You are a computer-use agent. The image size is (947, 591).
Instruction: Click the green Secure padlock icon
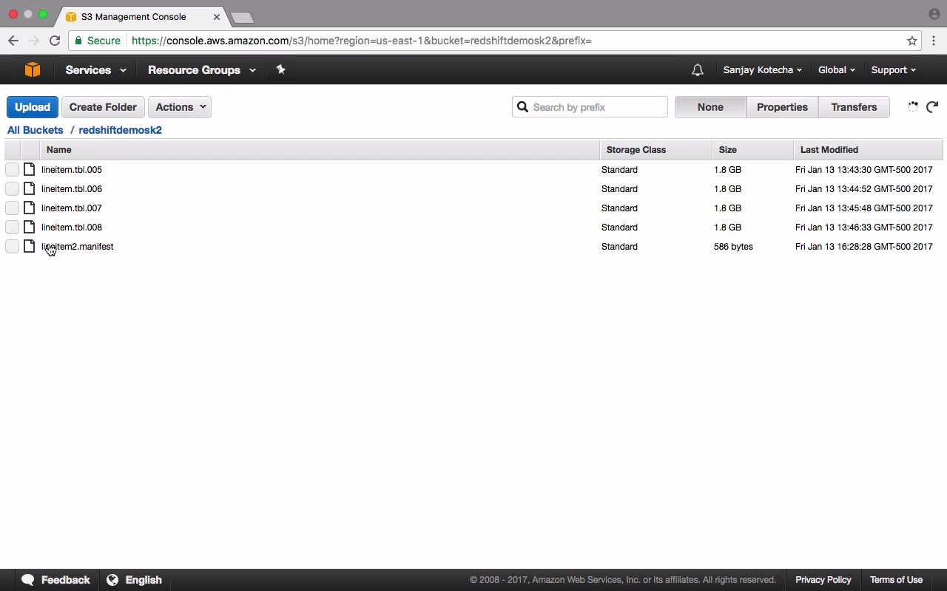click(78, 41)
